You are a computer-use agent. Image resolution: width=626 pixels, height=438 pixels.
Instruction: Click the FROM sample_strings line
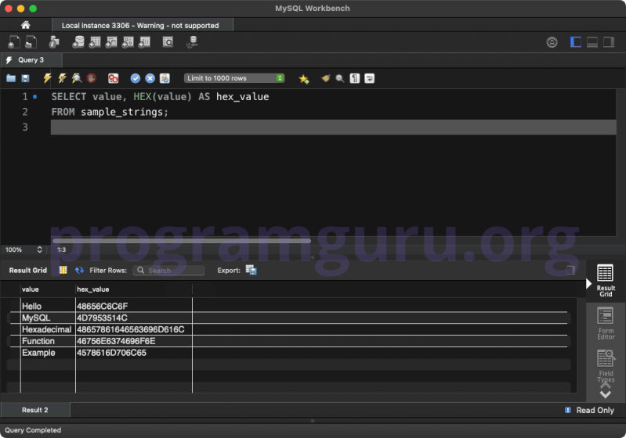pos(110,112)
